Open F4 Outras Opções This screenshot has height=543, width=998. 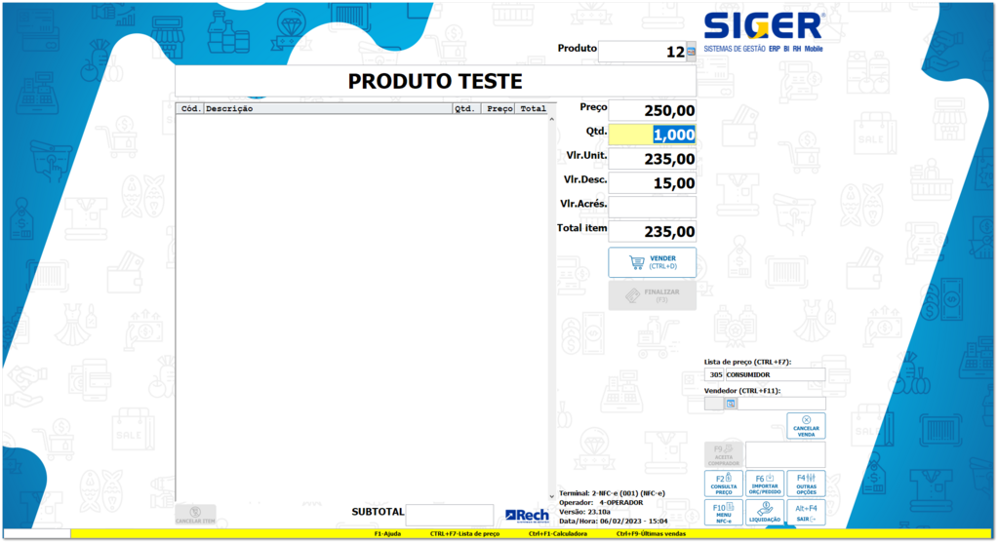806,484
